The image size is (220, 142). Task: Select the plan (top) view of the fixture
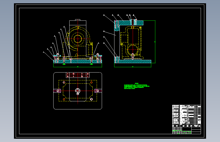(x=78, y=91)
